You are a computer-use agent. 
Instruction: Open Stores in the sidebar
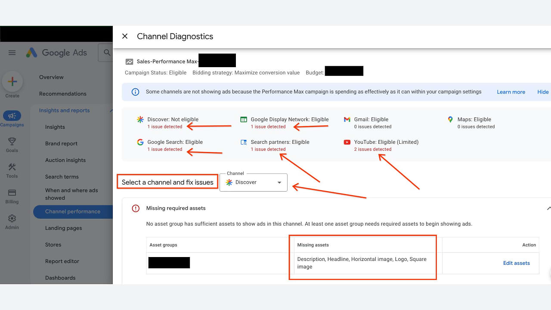53,245
